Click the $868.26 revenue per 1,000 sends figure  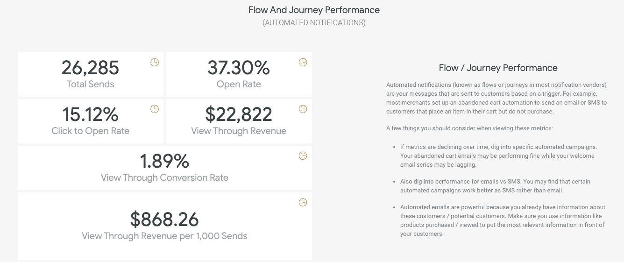(x=164, y=220)
